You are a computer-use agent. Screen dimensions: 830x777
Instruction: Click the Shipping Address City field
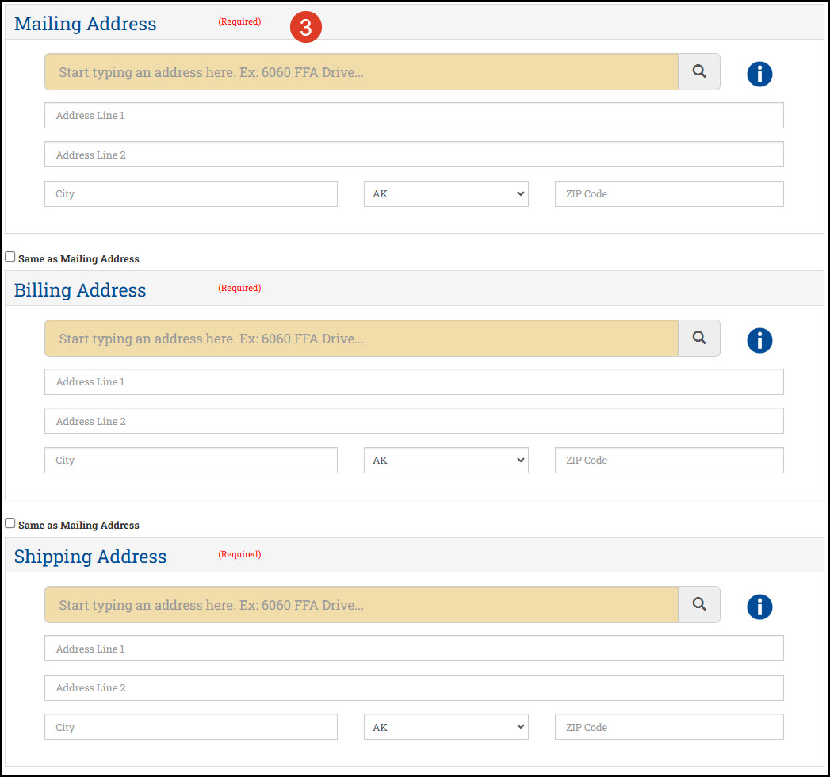pos(190,727)
